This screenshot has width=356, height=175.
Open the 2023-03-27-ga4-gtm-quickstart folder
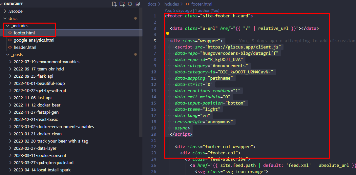point(44,163)
